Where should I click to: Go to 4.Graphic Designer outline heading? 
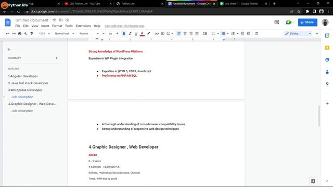32,104
